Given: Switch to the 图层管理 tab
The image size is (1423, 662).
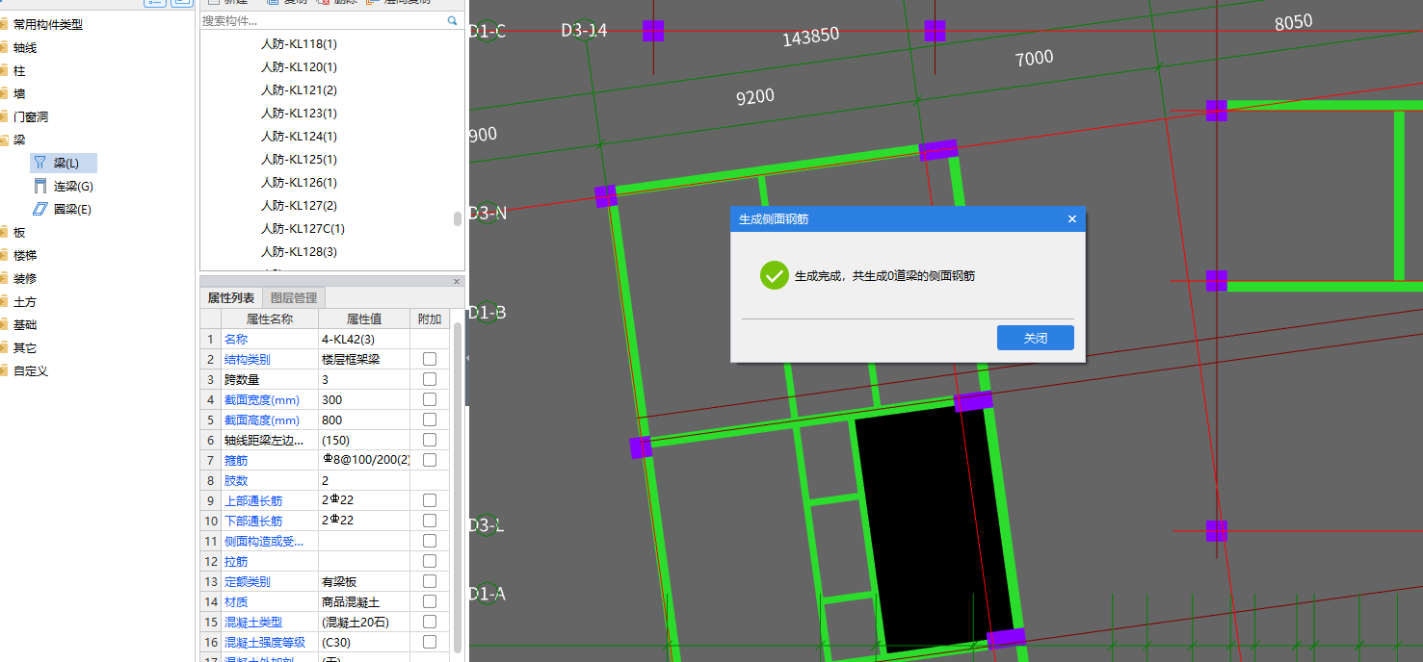Looking at the screenshot, I should tap(294, 298).
